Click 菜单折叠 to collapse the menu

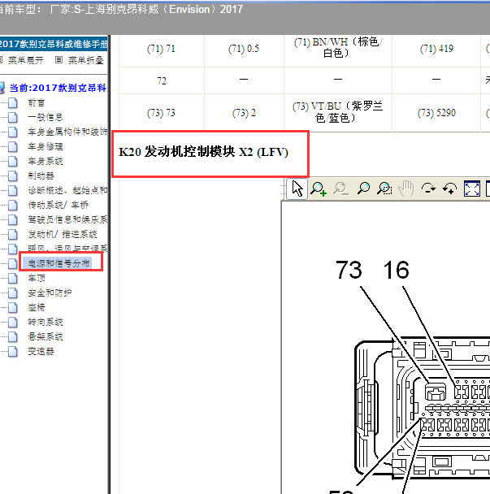point(85,60)
